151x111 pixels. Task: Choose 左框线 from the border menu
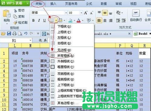pyautogui.click(x=72, y=38)
